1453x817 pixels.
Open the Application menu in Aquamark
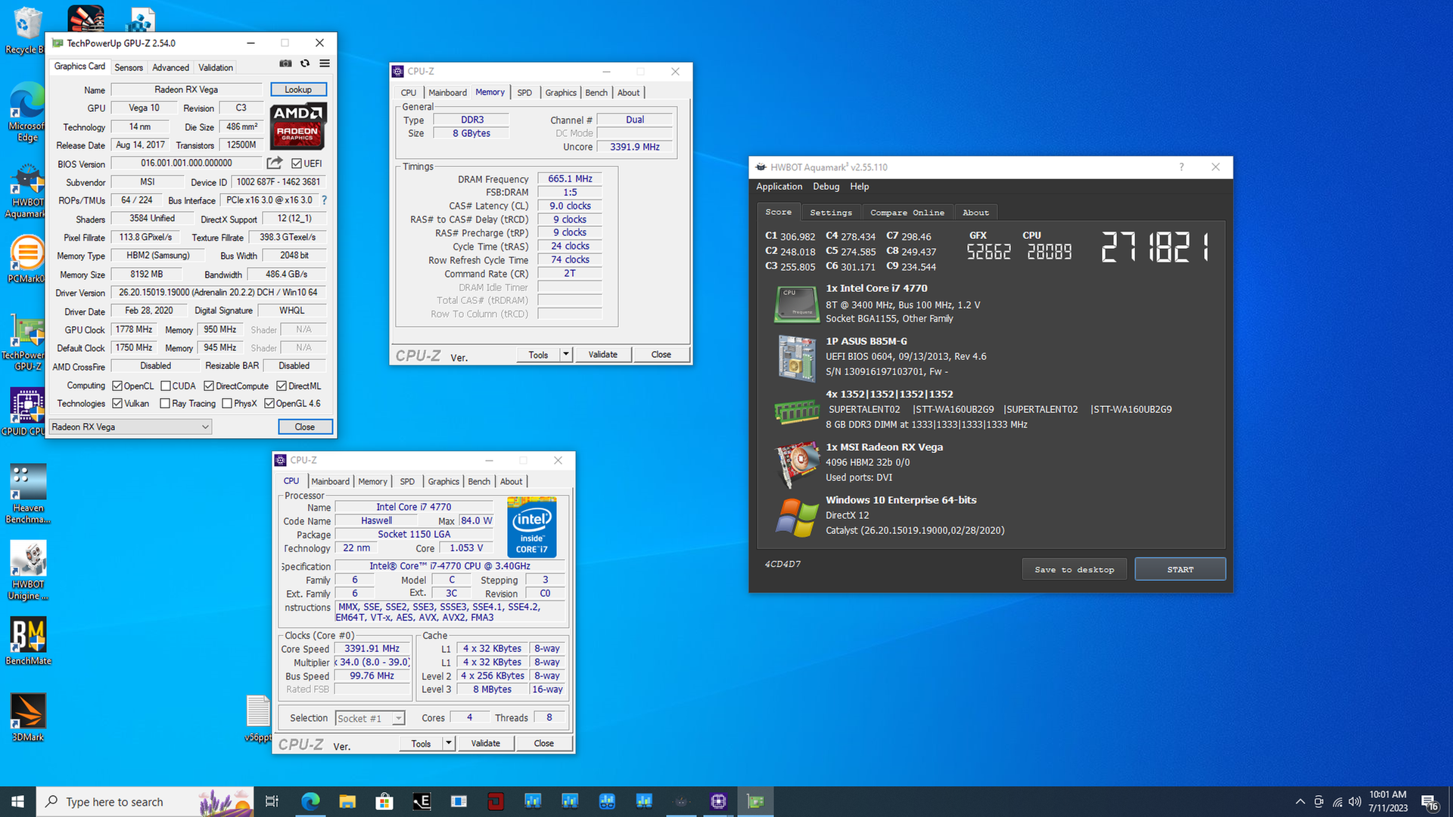[779, 186]
